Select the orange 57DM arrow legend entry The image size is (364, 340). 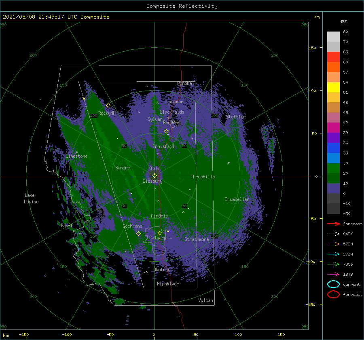click(333, 244)
